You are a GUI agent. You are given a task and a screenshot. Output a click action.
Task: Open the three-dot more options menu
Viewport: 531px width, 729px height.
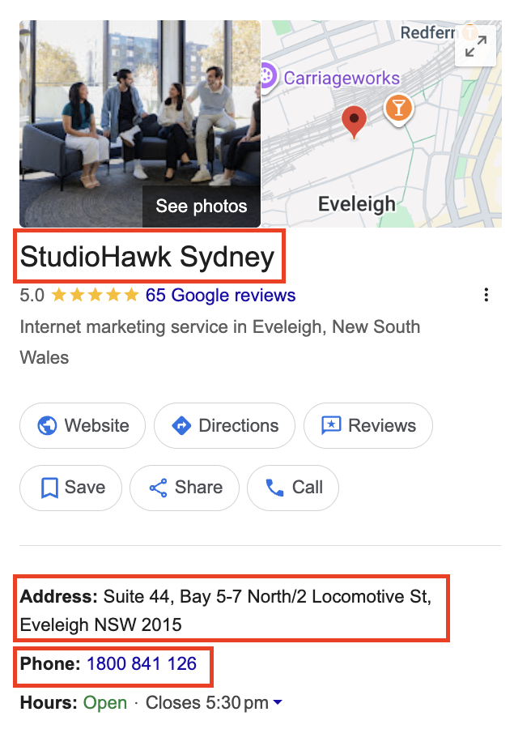[486, 295]
